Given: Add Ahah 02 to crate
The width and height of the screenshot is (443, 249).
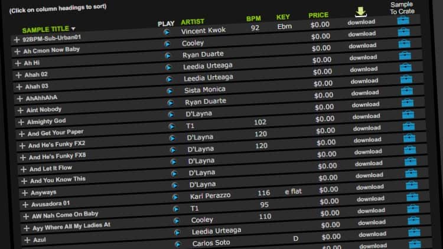Looking at the screenshot, I should pyautogui.click(x=405, y=55).
